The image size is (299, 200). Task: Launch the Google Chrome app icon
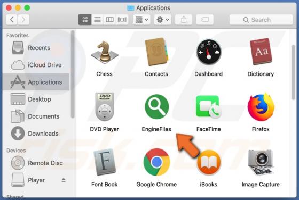click(156, 162)
